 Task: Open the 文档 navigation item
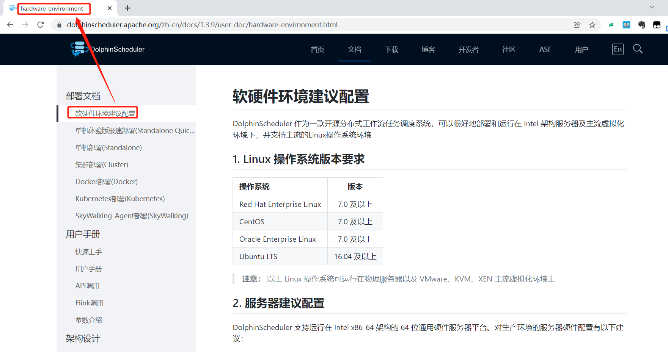click(x=355, y=50)
